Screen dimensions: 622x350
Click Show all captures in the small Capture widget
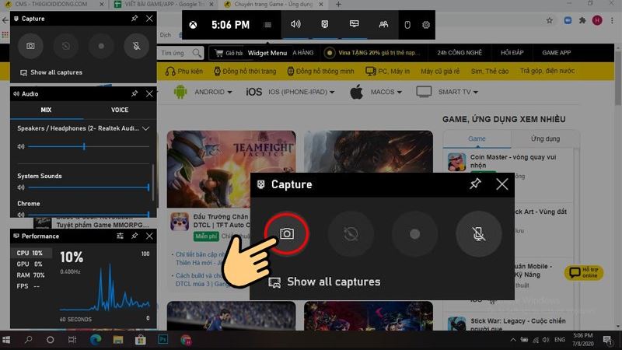tap(55, 72)
